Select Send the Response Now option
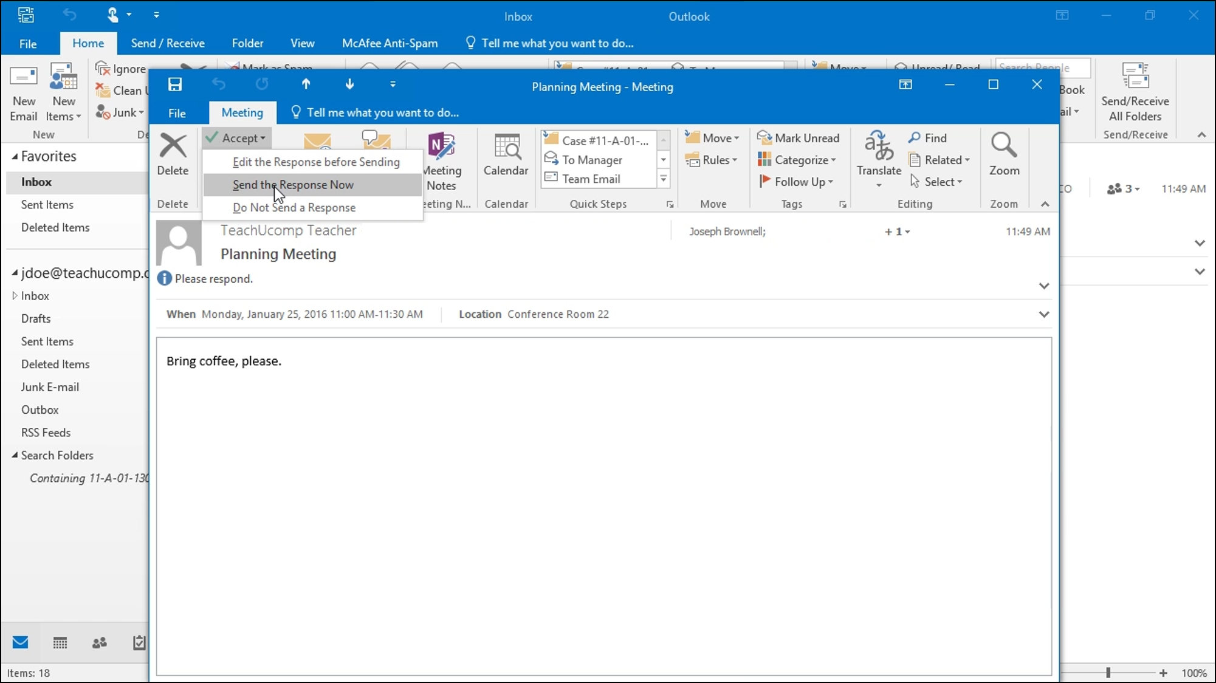The height and width of the screenshot is (683, 1216). click(293, 185)
